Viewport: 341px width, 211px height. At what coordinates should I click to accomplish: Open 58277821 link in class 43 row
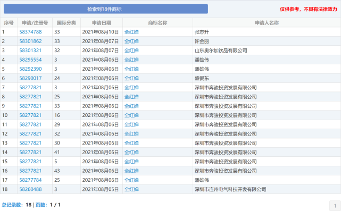click(30, 171)
